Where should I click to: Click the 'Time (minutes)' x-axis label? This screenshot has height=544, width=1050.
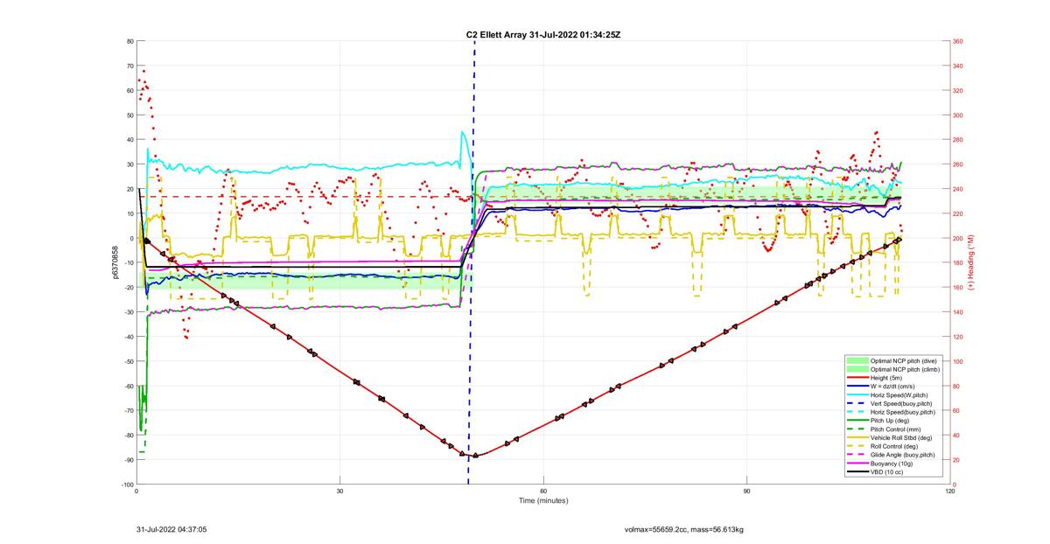(542, 501)
